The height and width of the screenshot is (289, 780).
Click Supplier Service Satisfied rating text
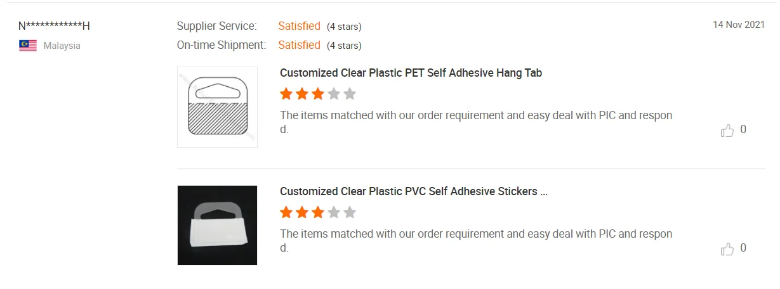pyautogui.click(x=299, y=26)
